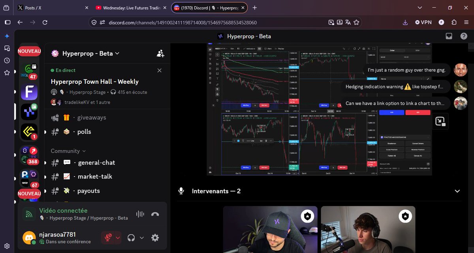
Task: Open the server icon showing badge 47
Action: pos(29,71)
